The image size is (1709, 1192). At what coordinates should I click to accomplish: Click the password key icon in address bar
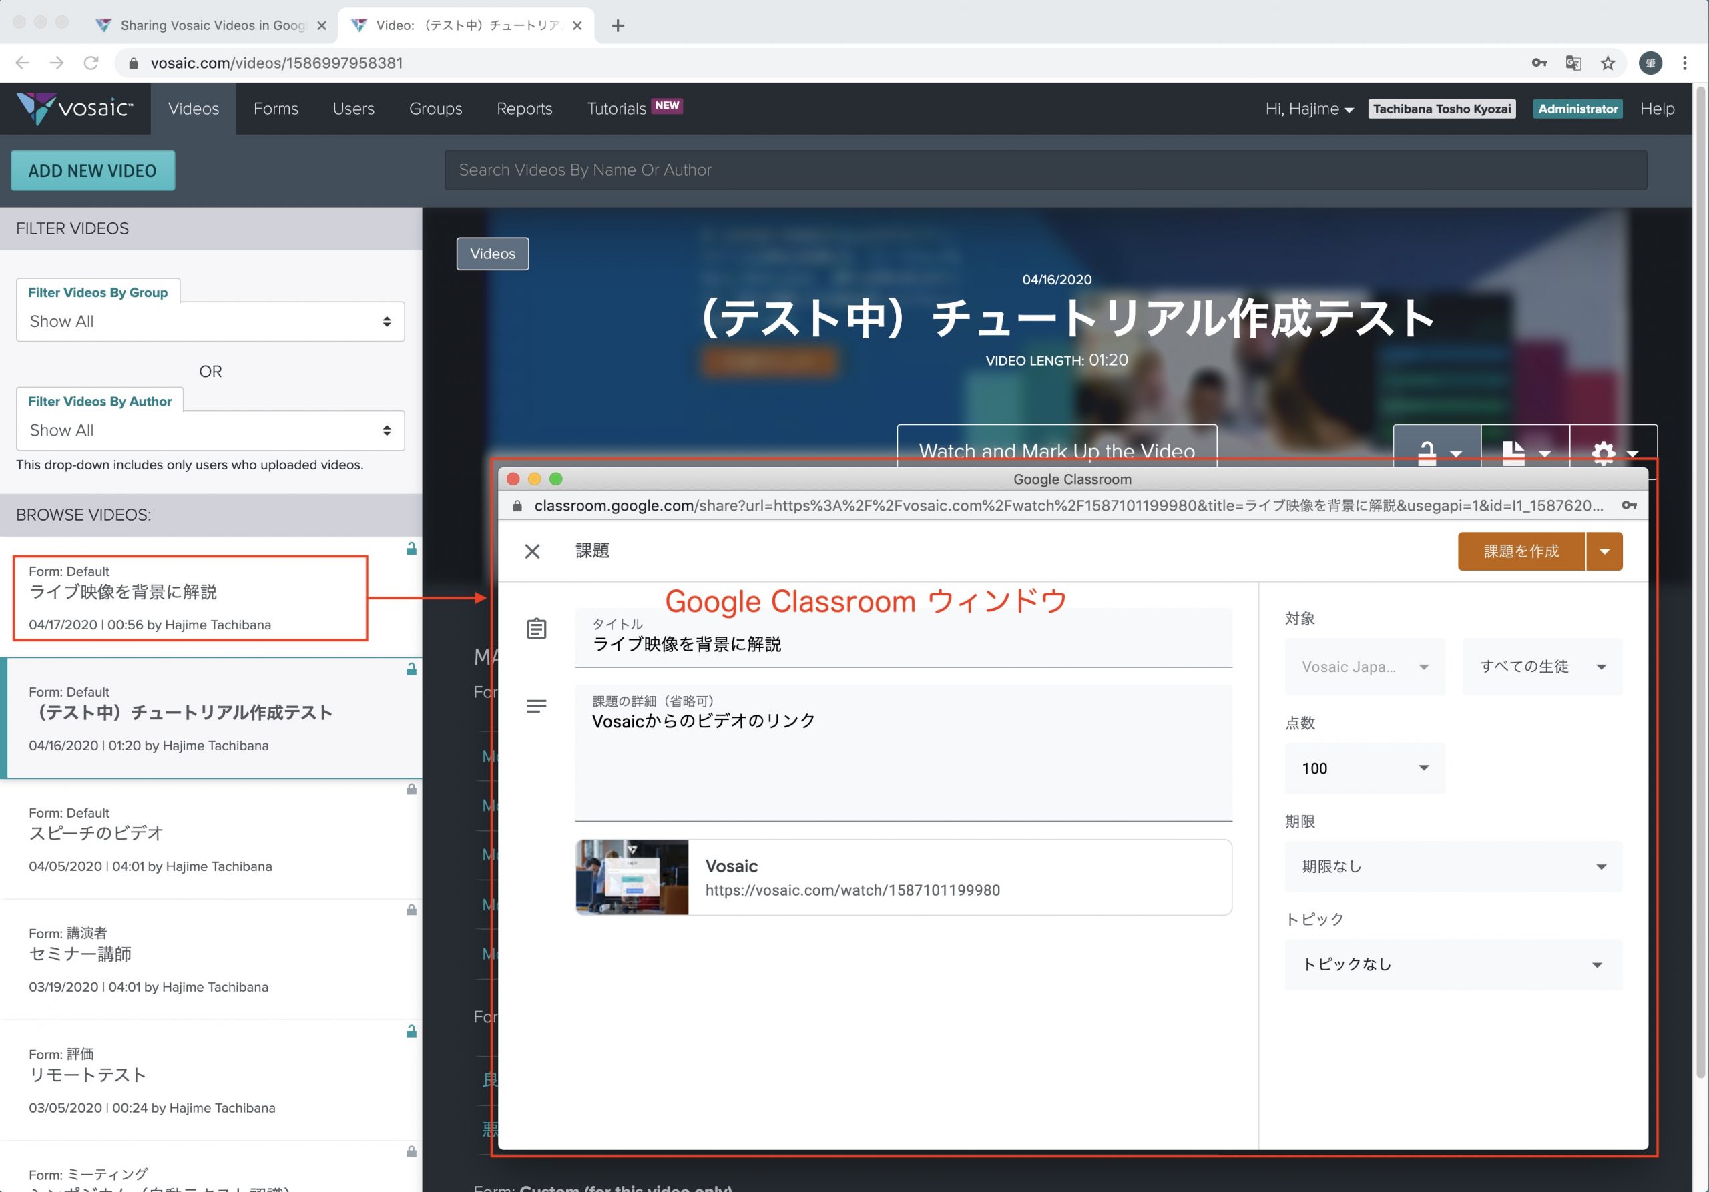[1539, 63]
